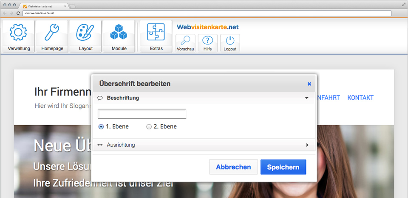Image resolution: width=408 pixels, height=198 pixels.
Task: Click the browser fullscreen arrows icon
Action: 404,5
